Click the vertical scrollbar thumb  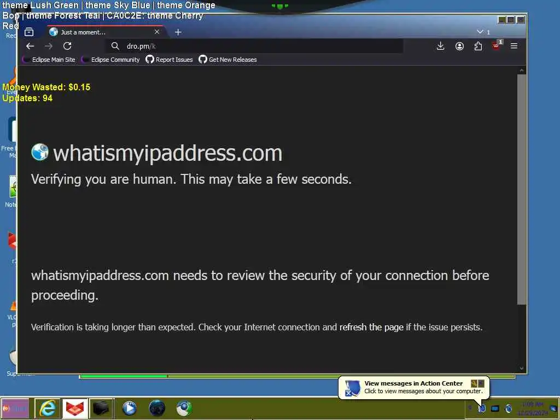pyautogui.click(x=521, y=190)
